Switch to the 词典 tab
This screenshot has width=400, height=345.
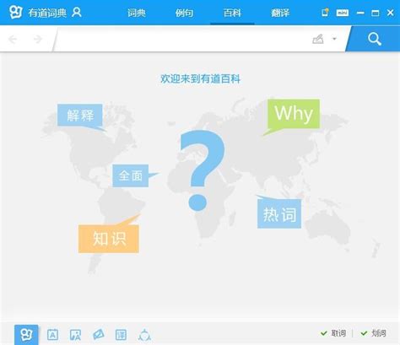click(x=137, y=13)
